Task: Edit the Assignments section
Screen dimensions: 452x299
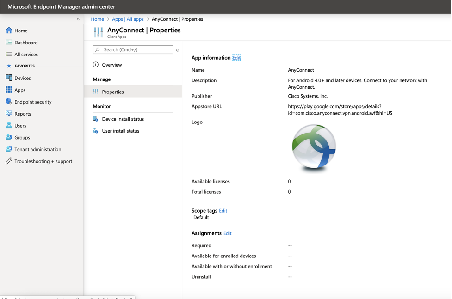Action: 228,233
